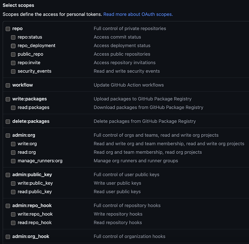The image size is (249, 244).
Task: Tick the delete:packages scope
Action: (8, 122)
